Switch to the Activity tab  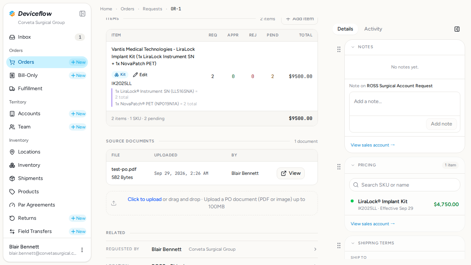tap(373, 29)
